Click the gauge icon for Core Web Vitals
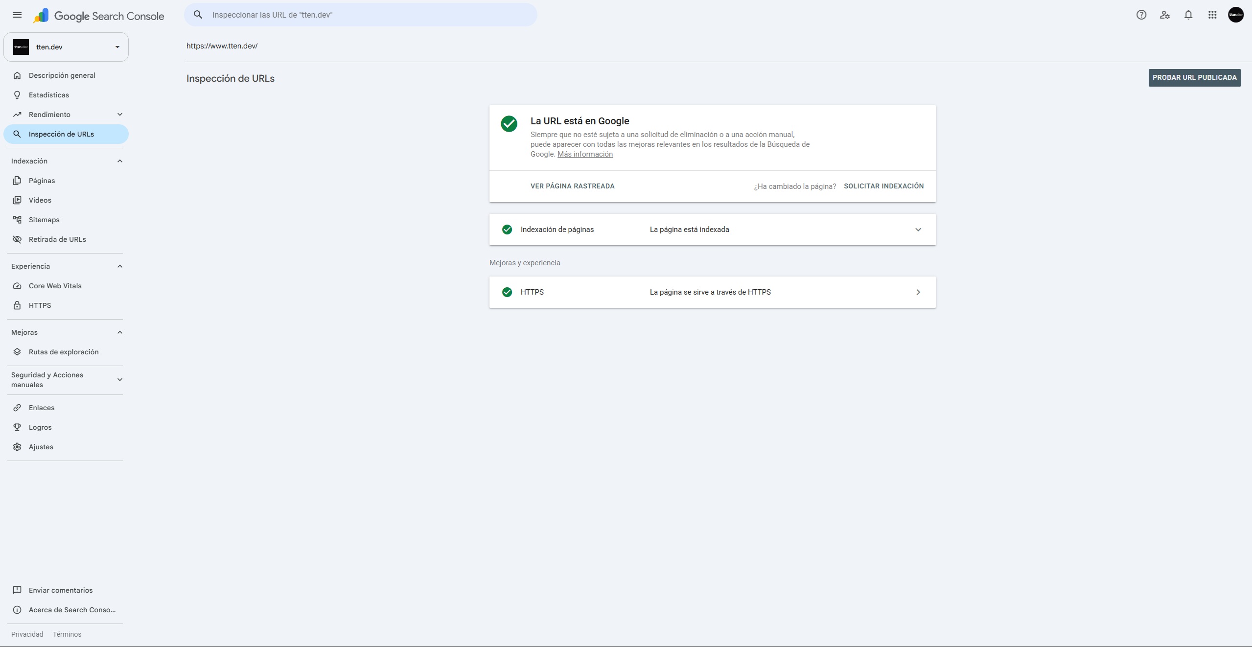Screen dimensions: 1252x647 [17, 286]
